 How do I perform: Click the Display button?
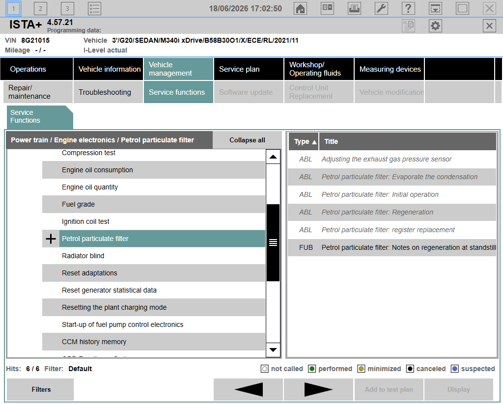click(459, 390)
